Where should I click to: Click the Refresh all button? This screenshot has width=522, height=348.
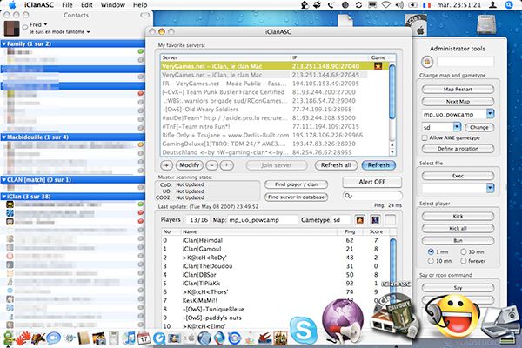click(x=336, y=165)
